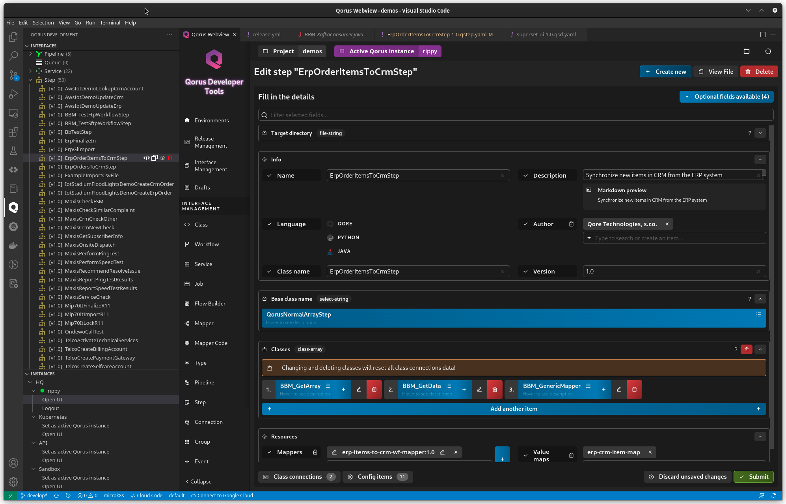
Task: Click Add another item bar
Action: point(514,409)
